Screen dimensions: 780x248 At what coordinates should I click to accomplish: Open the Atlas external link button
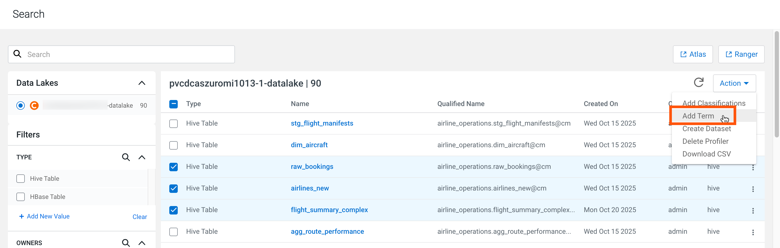(692, 55)
